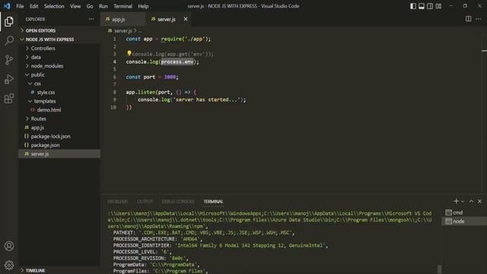Collapse the templates folder
Screen dimensions: 487x274
point(45,101)
